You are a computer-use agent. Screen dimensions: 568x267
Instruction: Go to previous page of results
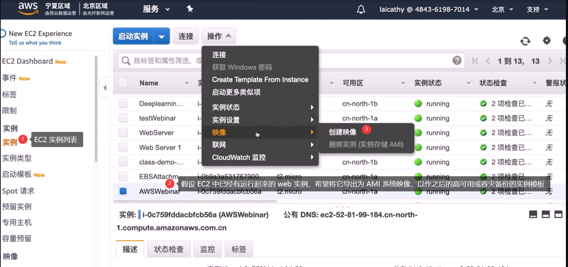[x=488, y=61]
